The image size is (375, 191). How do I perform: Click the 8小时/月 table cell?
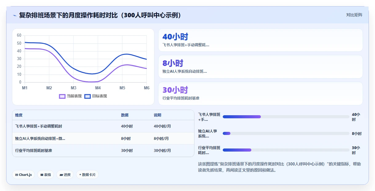[x=161, y=139]
